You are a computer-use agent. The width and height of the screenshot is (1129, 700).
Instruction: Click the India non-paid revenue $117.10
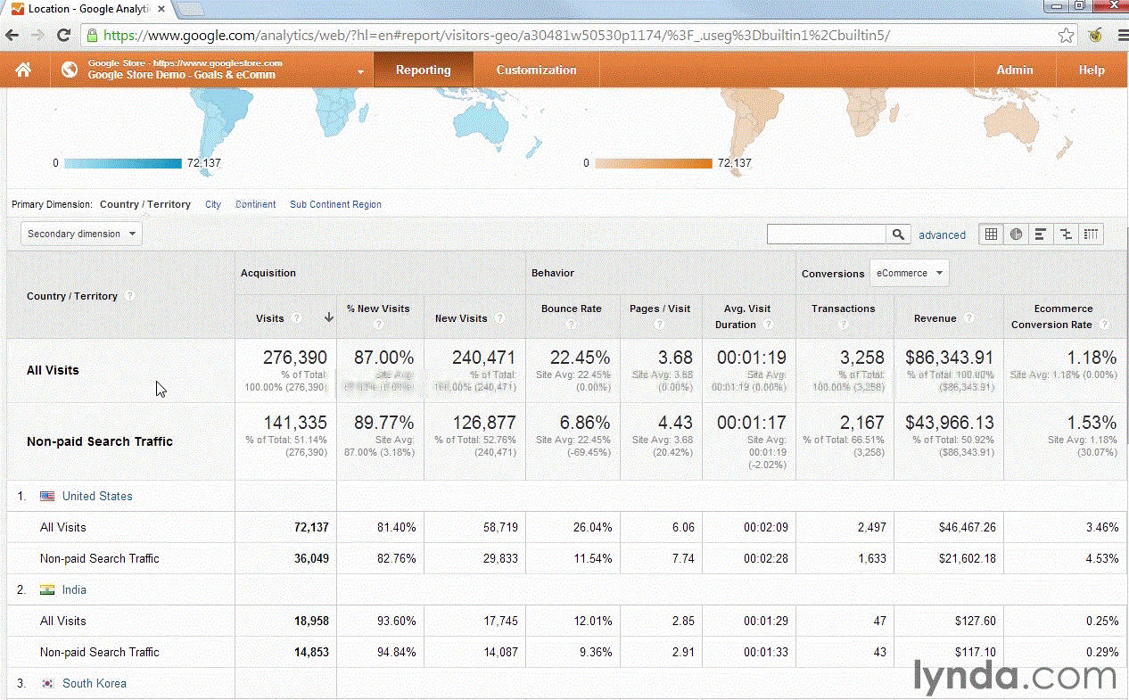coord(974,652)
